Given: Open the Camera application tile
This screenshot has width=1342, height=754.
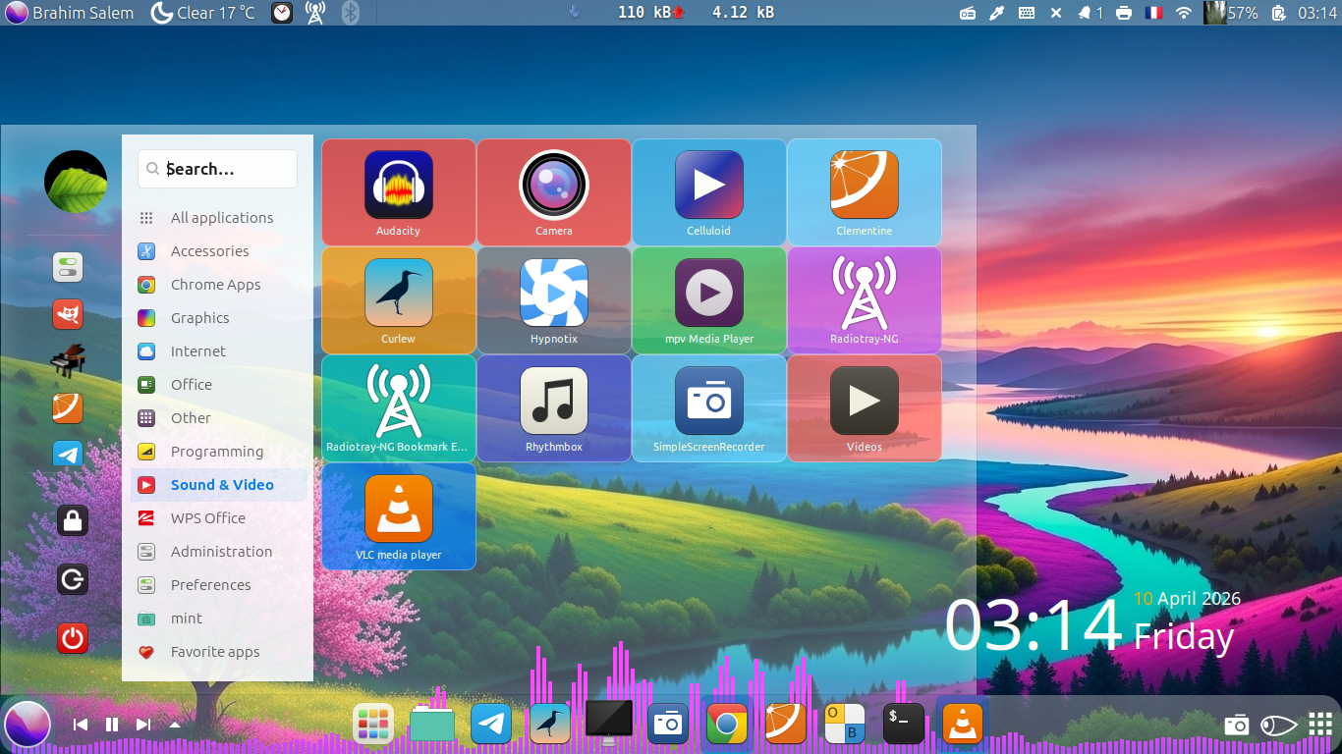Looking at the screenshot, I should (554, 192).
